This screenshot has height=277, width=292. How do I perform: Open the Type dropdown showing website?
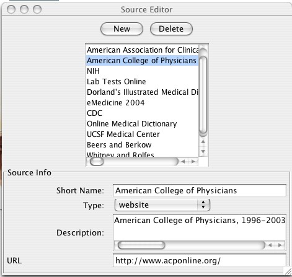[162, 205]
